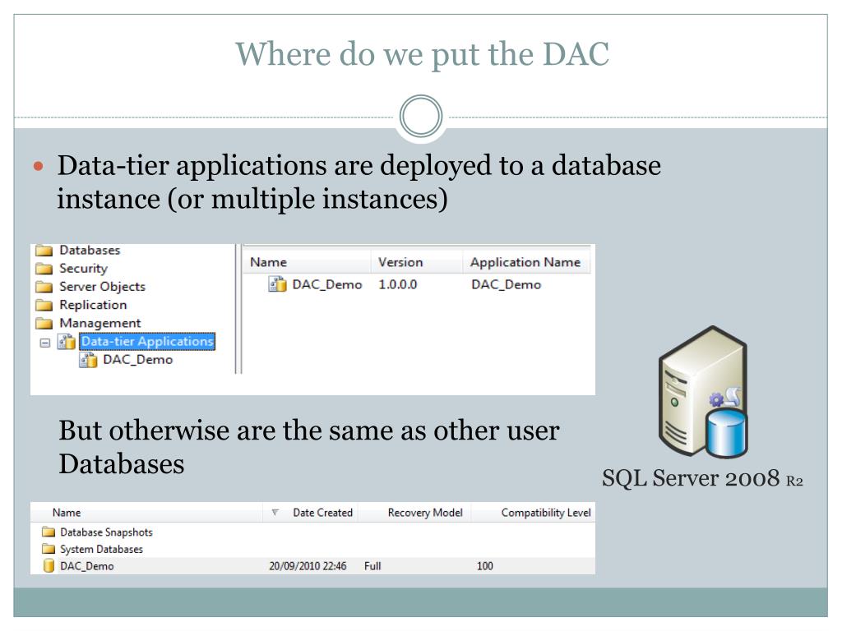Viewport: 842px width, 631px height.
Task: Select the highlighted Data-tier Applications item
Action: tap(147, 341)
